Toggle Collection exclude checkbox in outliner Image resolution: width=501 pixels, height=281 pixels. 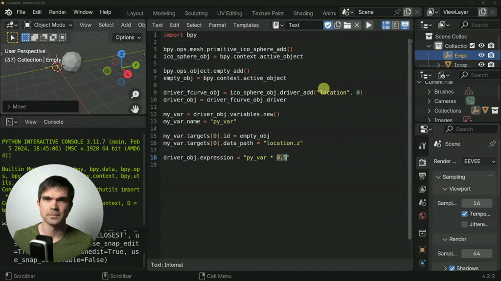(x=472, y=46)
